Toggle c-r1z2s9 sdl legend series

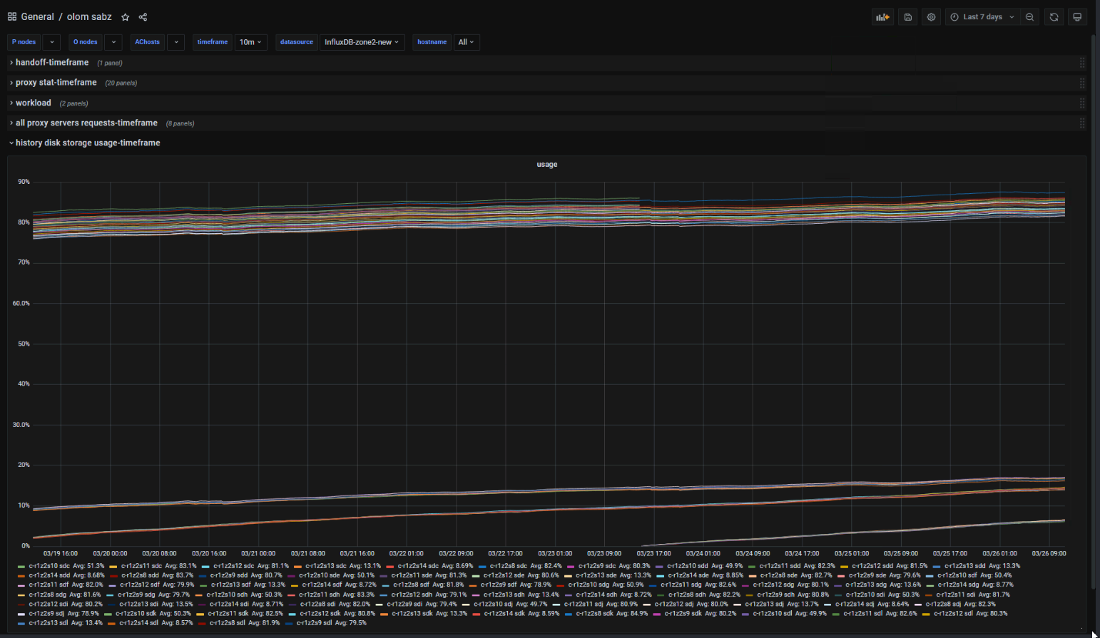(x=314, y=623)
